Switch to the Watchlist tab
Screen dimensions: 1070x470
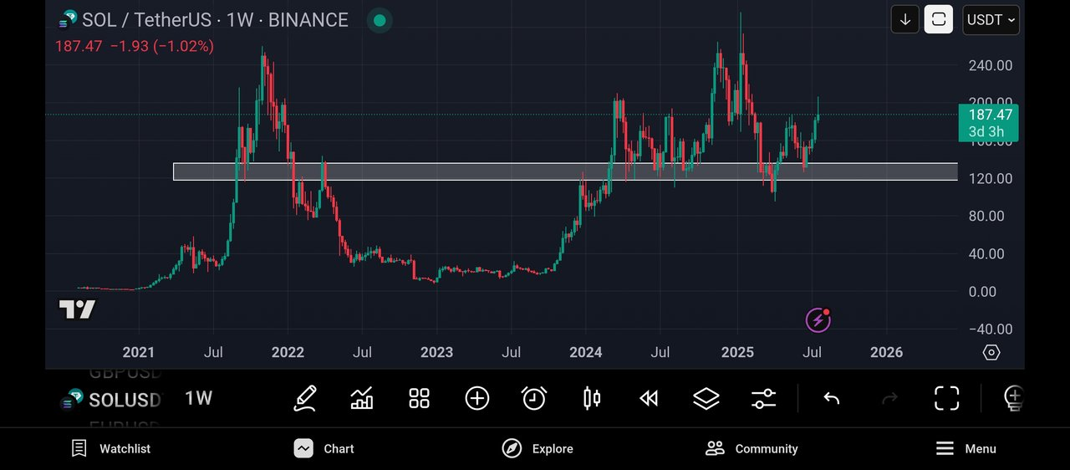coord(111,448)
